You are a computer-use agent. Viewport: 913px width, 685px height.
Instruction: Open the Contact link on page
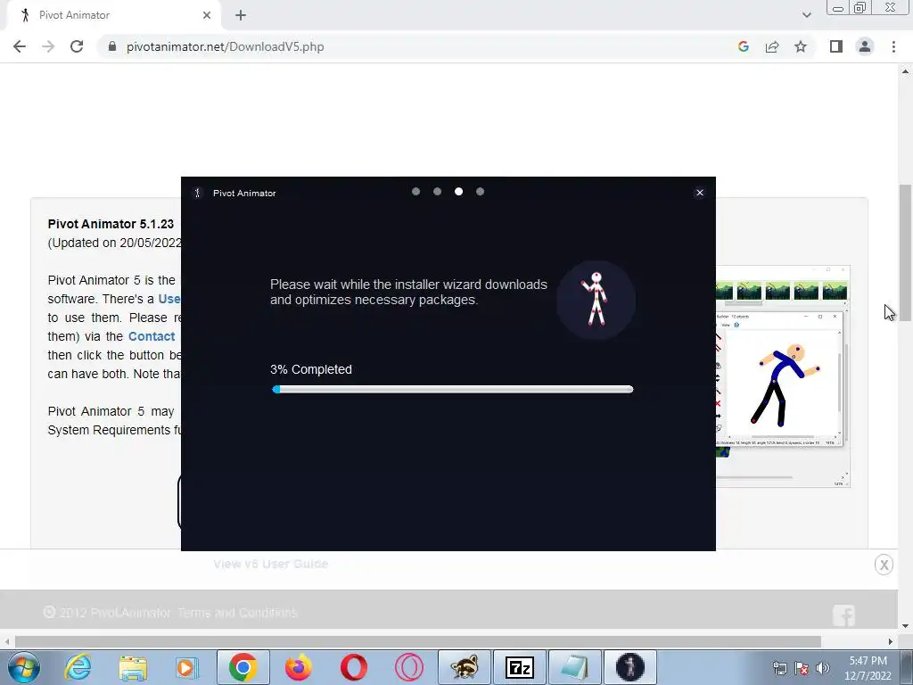tap(152, 336)
